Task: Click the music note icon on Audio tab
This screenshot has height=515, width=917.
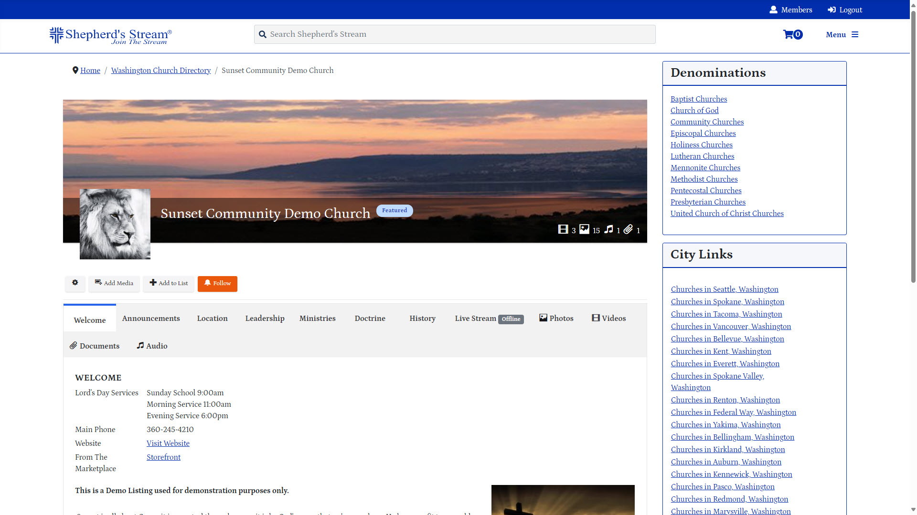Action: point(140,345)
